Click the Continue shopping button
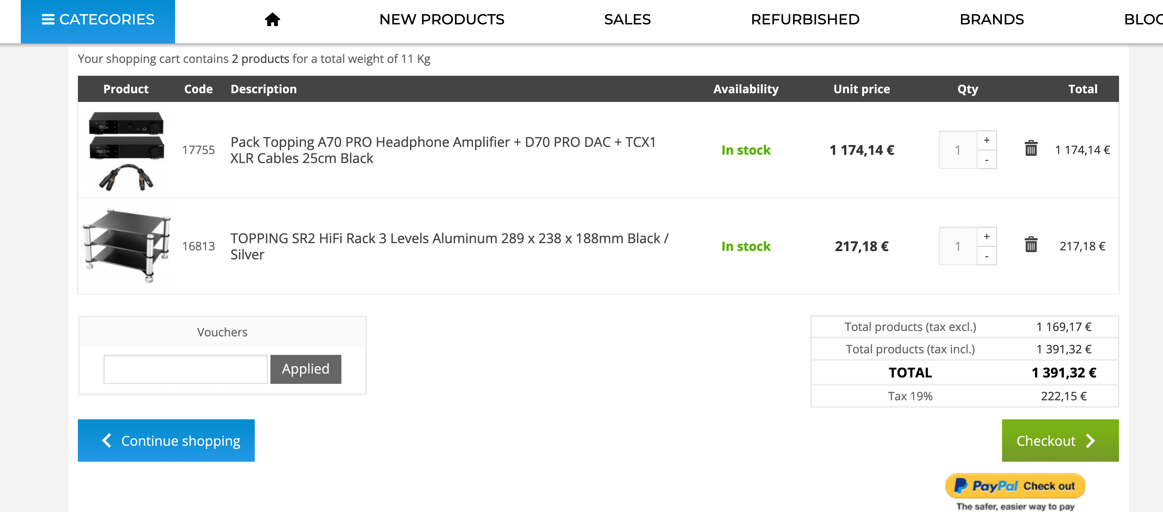 (x=166, y=440)
